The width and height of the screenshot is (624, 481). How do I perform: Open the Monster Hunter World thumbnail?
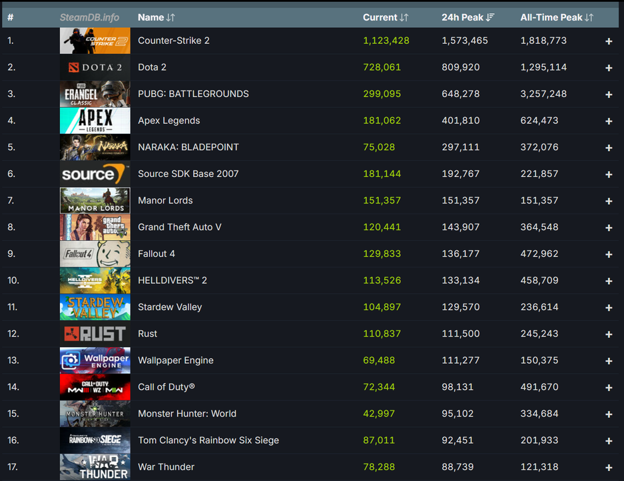(95, 413)
